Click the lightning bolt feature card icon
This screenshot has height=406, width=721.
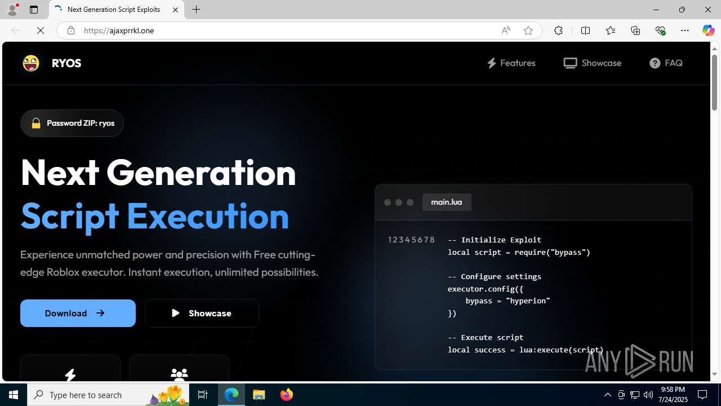coord(70,375)
